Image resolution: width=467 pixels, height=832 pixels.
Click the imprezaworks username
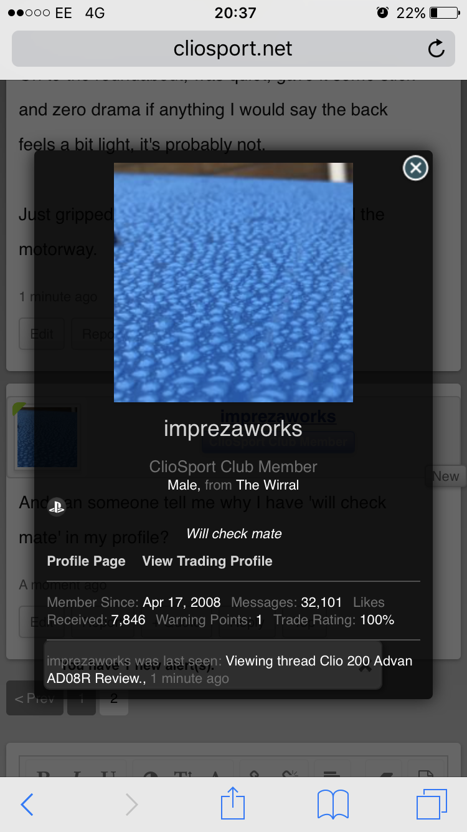pyautogui.click(x=233, y=428)
